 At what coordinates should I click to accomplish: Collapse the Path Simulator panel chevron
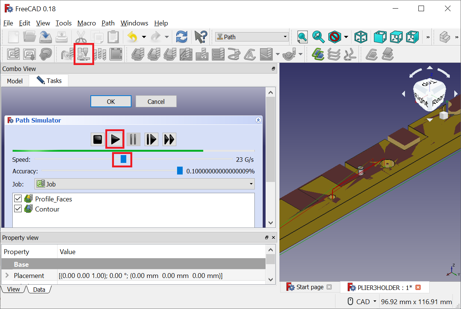(258, 120)
